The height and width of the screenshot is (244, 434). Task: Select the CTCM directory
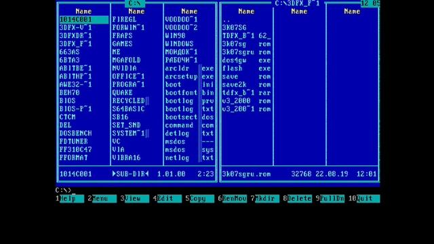click(x=67, y=117)
